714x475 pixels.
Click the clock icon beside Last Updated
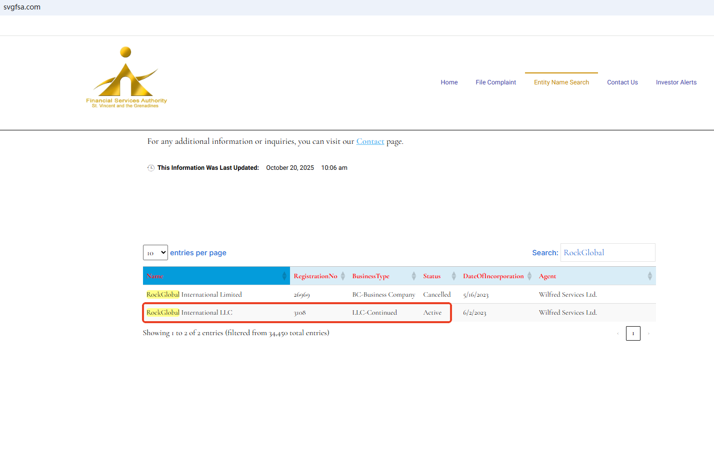click(151, 168)
